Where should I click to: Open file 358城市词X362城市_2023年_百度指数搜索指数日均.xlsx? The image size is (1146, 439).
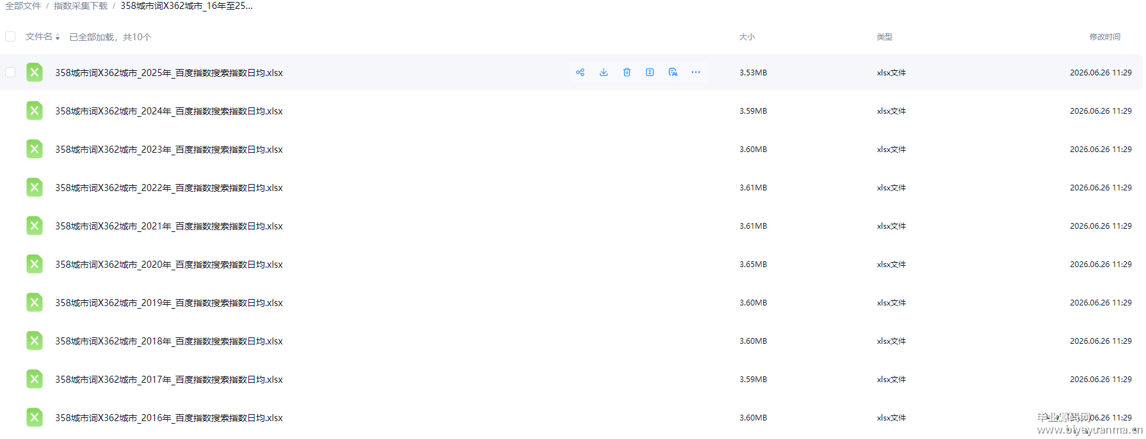169,150
